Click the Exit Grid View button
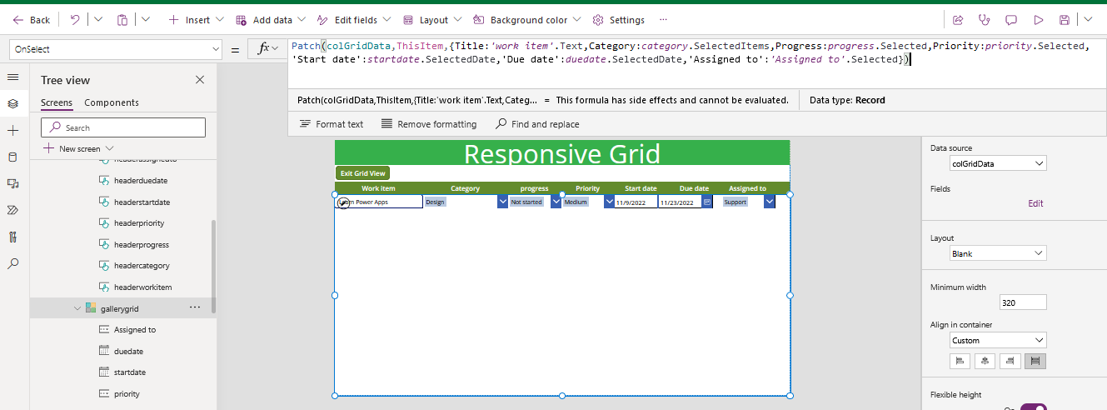 click(362, 173)
